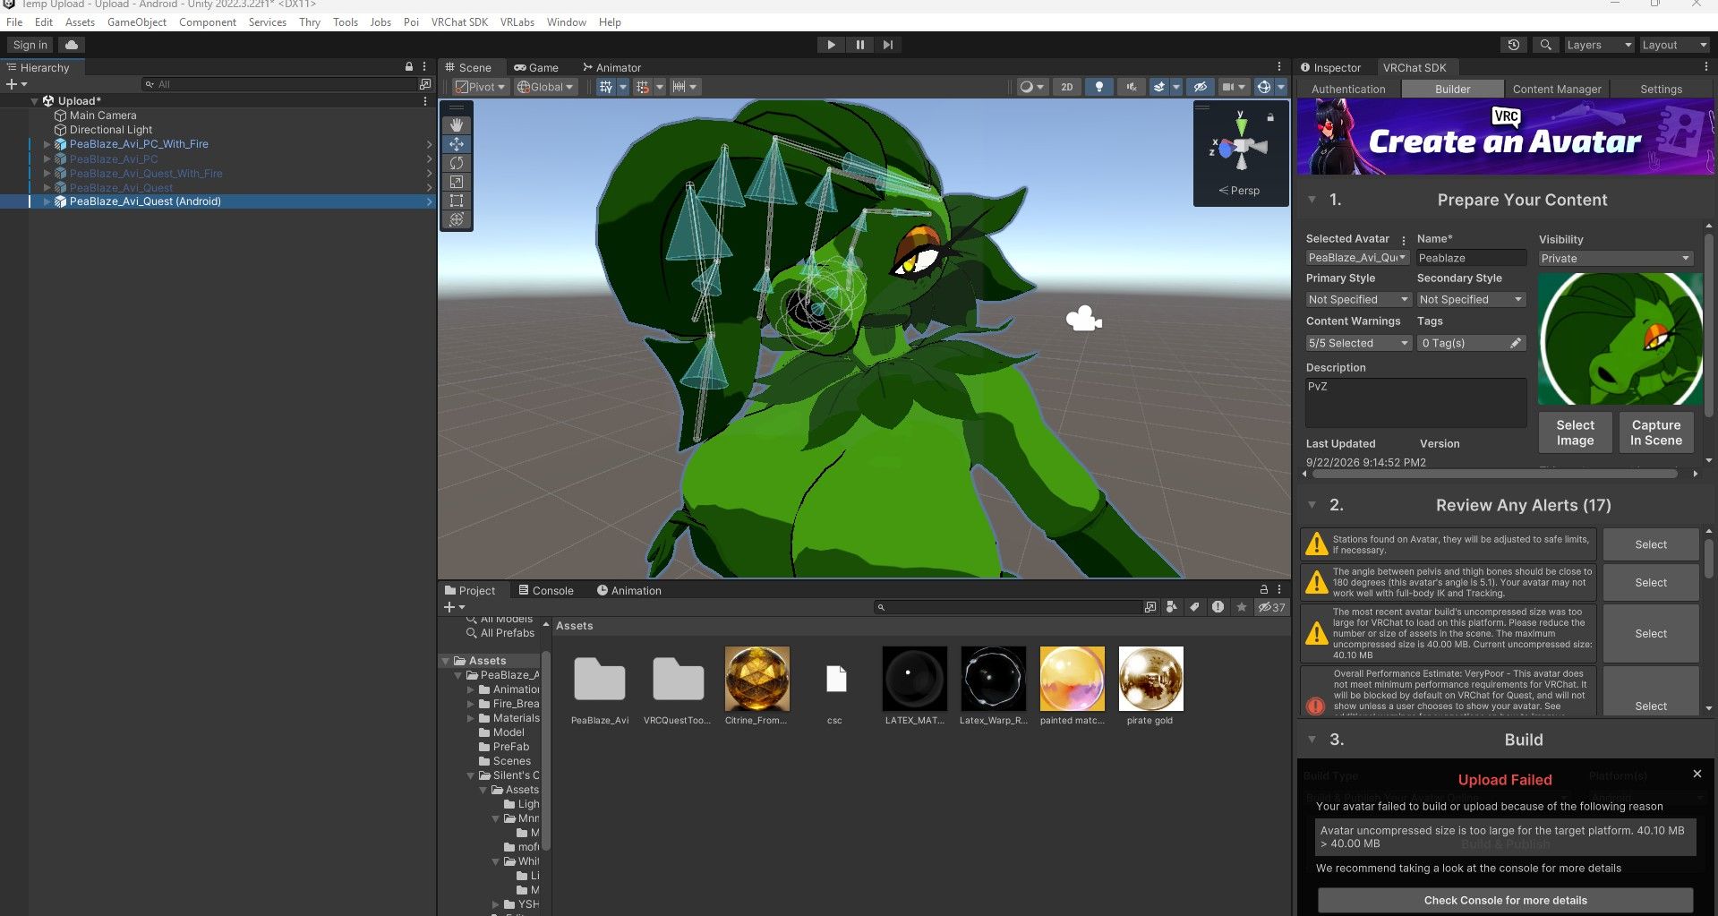Click the Play button

(831, 45)
